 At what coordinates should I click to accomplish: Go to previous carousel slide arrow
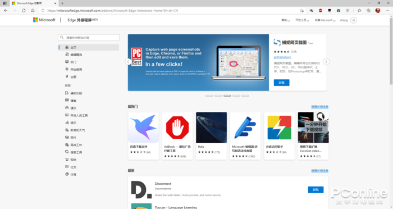pos(128,62)
